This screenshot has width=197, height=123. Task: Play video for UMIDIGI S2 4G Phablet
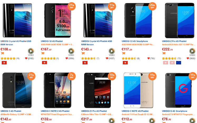71,51
